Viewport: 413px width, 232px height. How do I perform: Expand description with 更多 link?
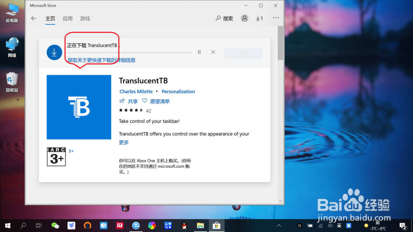click(x=124, y=143)
